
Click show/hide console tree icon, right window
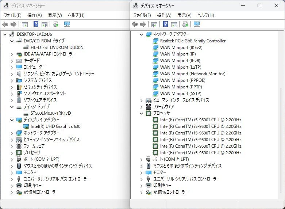154,24
